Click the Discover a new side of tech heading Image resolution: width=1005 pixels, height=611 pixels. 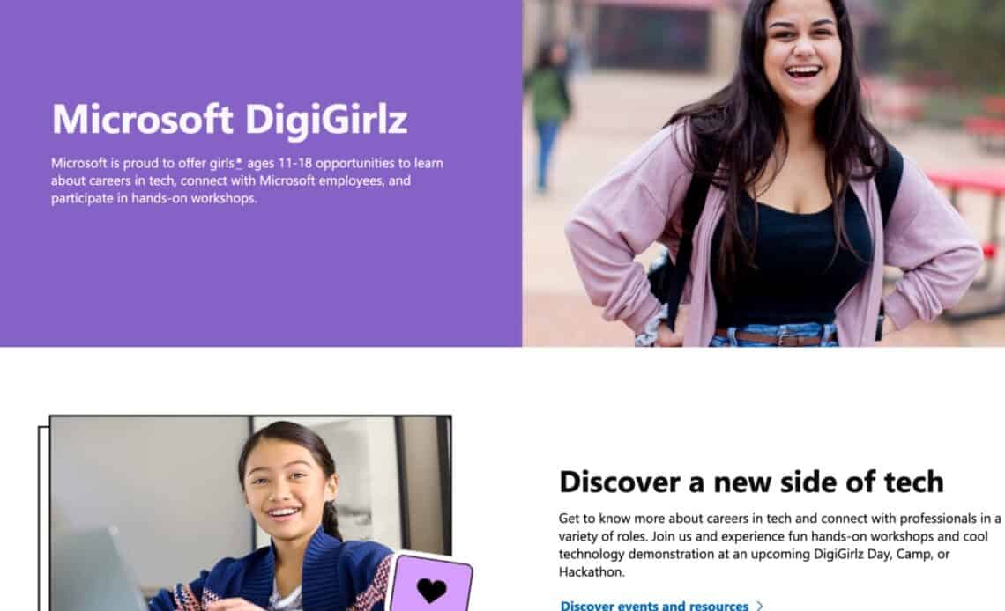coord(751,482)
